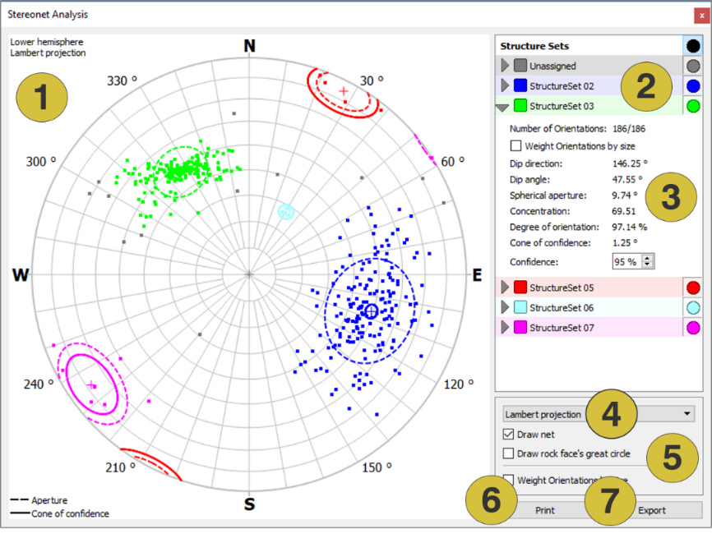Click the Number of Orientations 186/186 value
Screen dimensions: 712x543
(629, 128)
